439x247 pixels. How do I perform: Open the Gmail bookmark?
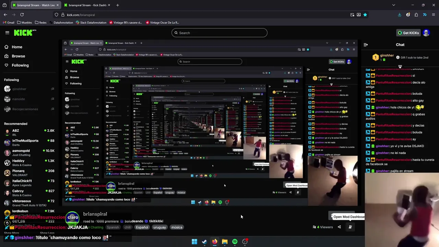(9, 23)
